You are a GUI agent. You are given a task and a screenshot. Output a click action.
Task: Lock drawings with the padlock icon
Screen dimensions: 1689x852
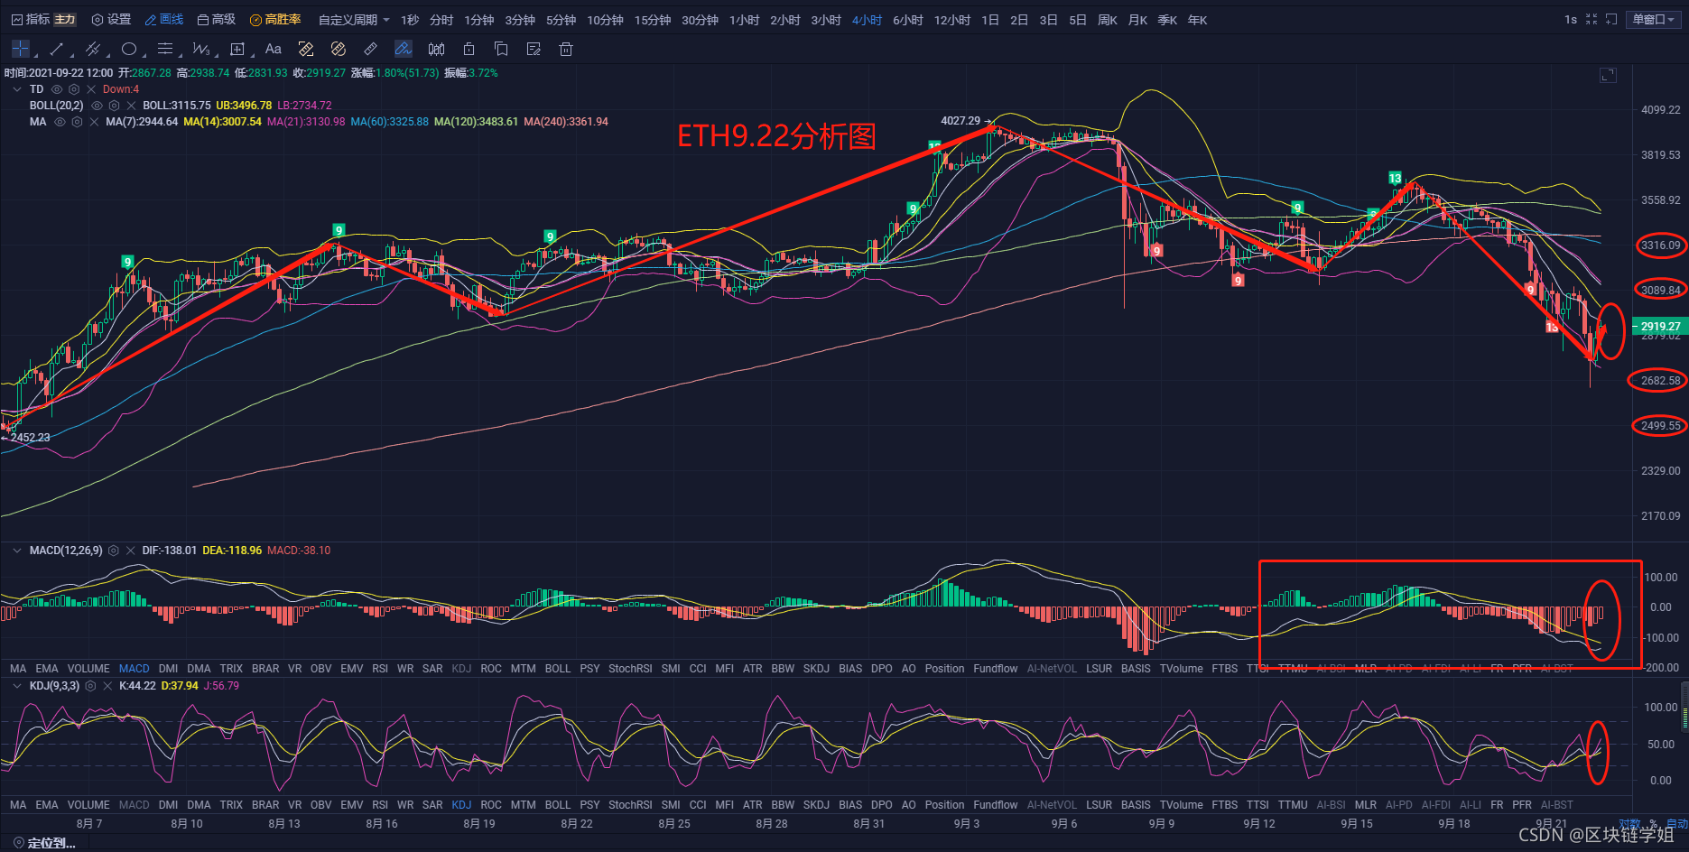[469, 49]
